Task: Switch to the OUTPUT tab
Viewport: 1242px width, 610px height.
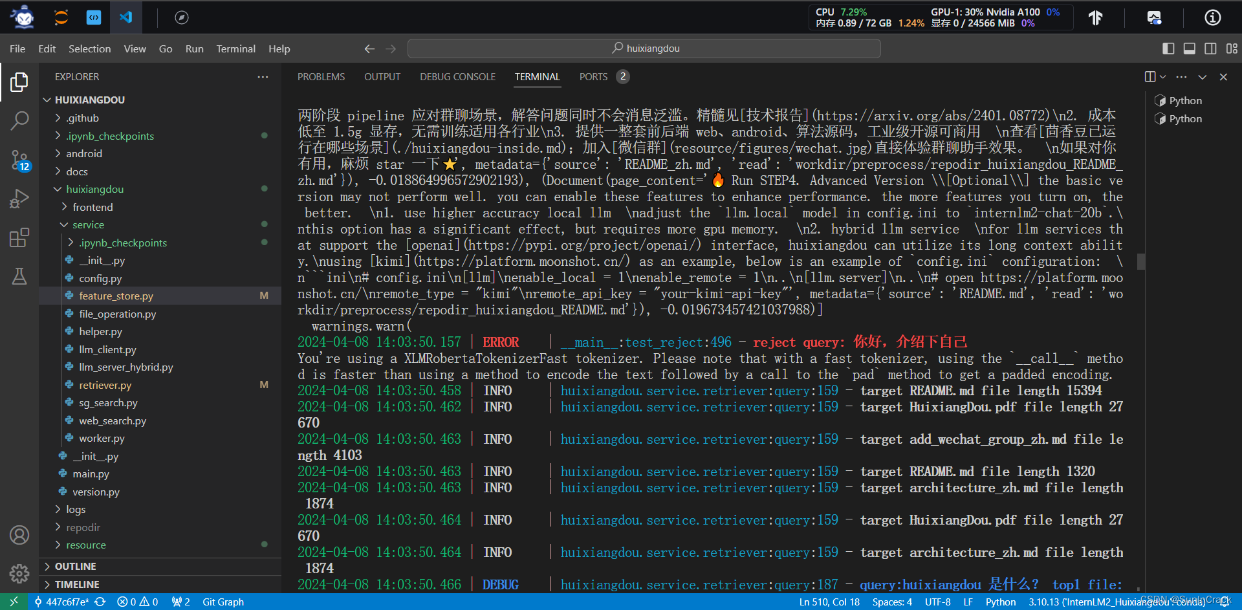Action: 382,76
